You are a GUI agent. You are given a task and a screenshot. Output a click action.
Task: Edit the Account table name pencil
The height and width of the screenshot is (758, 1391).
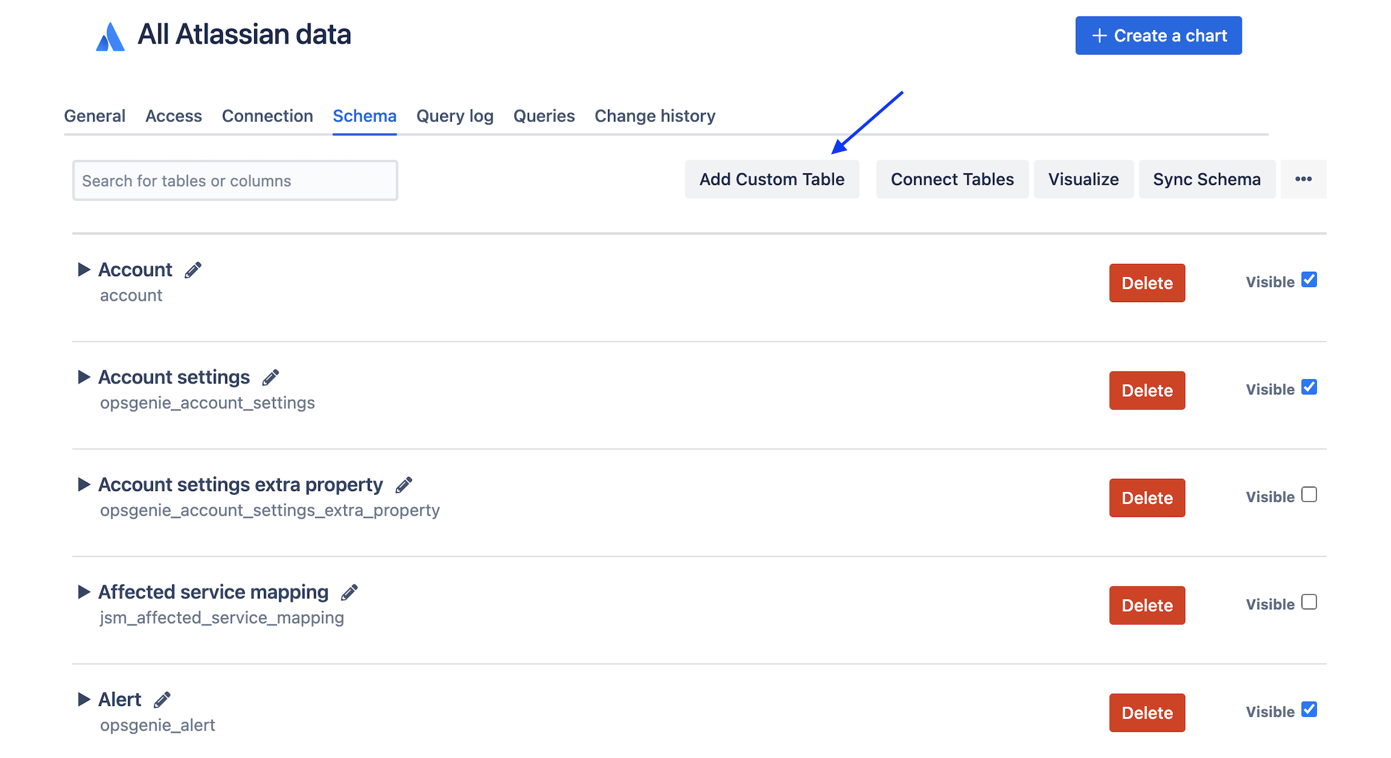point(193,270)
